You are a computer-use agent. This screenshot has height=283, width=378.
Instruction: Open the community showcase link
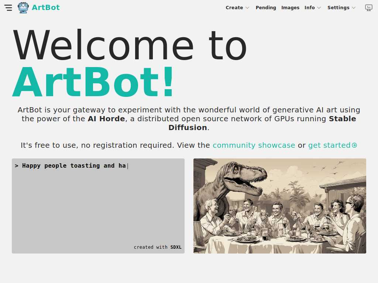click(x=254, y=145)
